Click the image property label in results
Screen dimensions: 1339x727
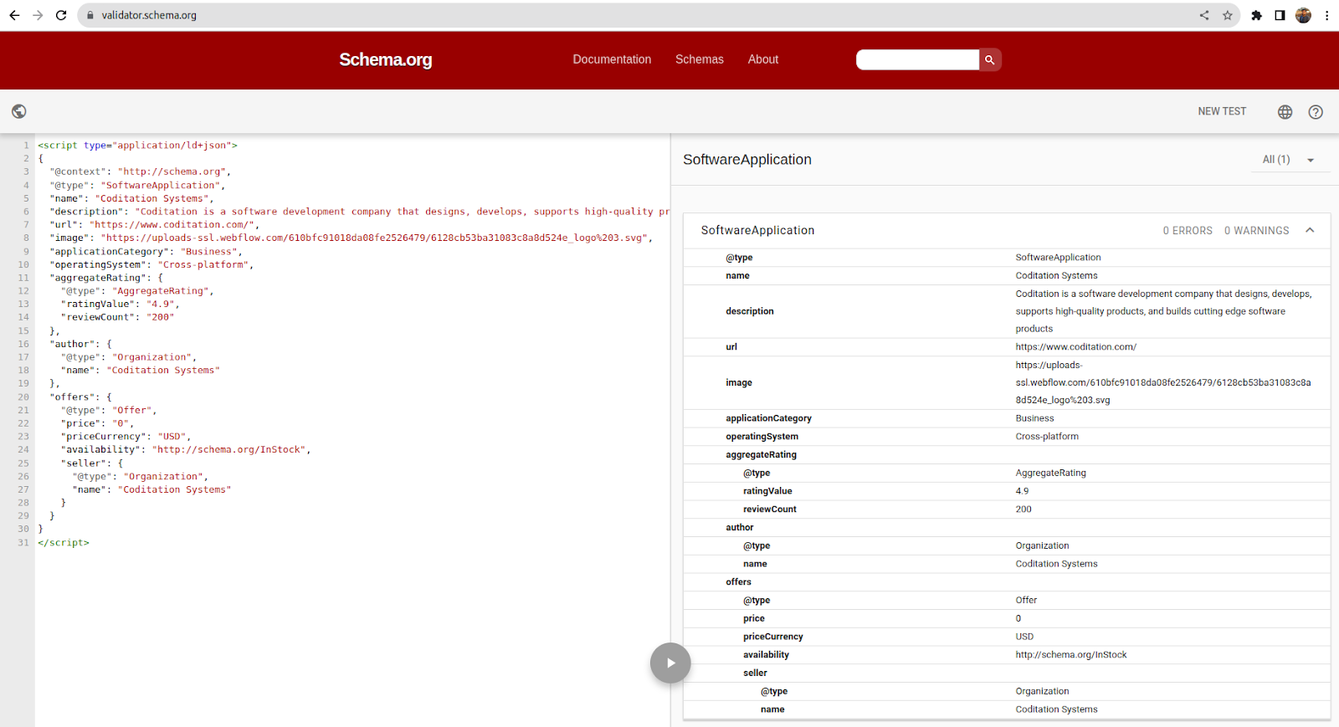click(739, 382)
